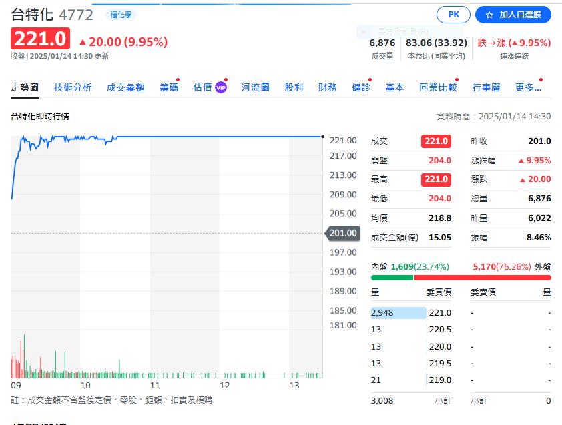Screen dimensions: 562x425
Task: Click bid price 219.0 row
Action: [411, 380]
